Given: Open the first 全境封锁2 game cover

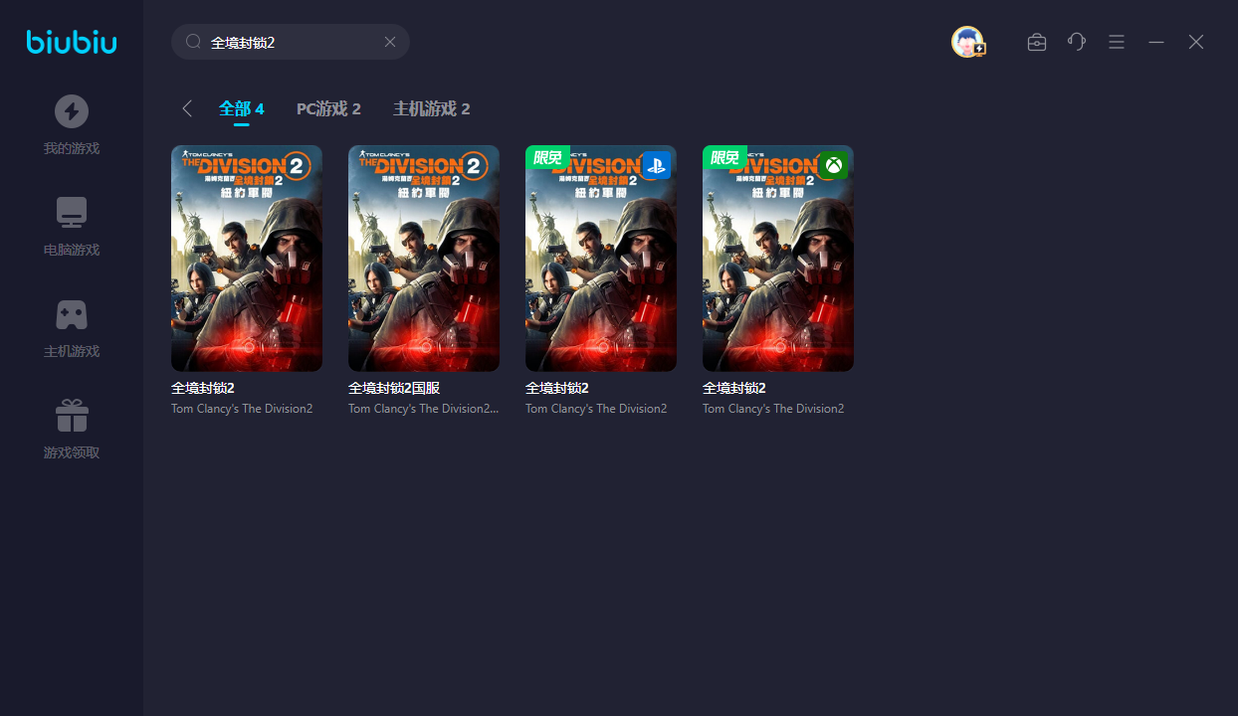Looking at the screenshot, I should (247, 259).
